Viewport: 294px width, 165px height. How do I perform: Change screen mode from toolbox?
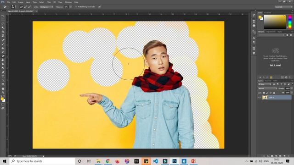(3, 108)
